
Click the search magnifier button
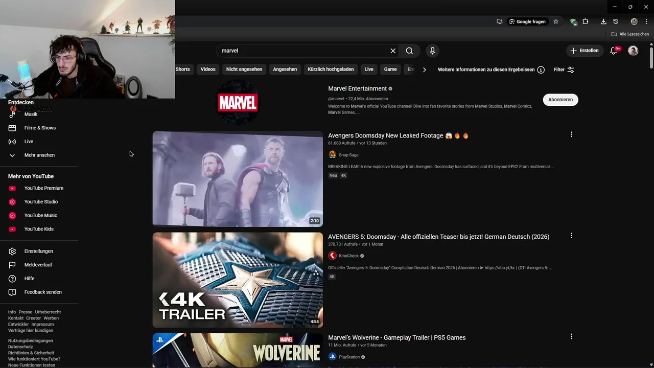(x=409, y=51)
